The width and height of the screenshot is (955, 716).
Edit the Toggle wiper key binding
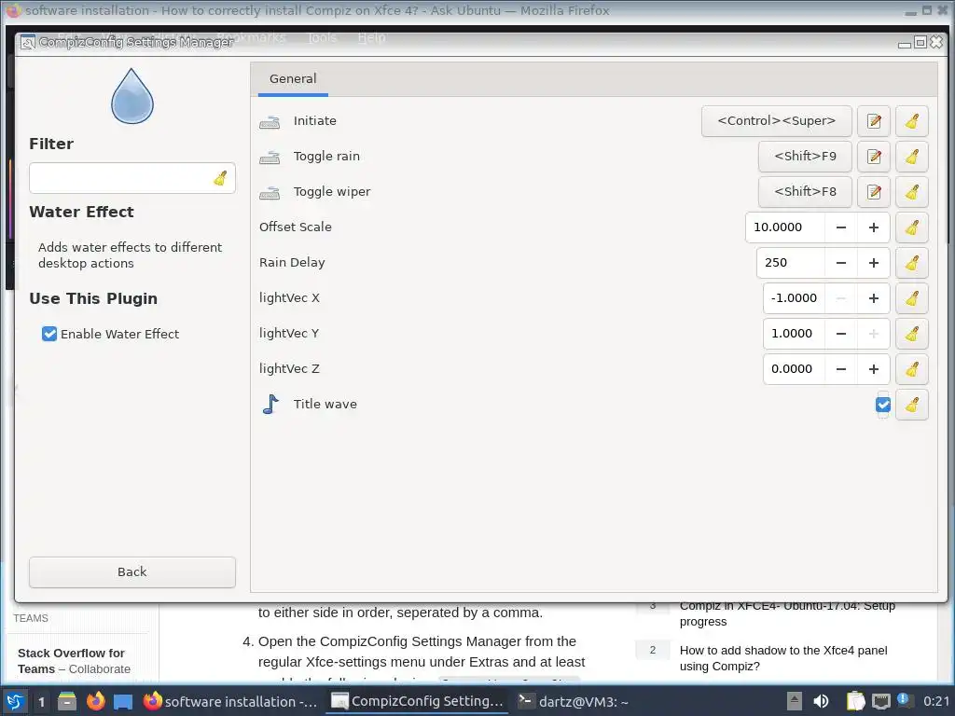pos(873,192)
